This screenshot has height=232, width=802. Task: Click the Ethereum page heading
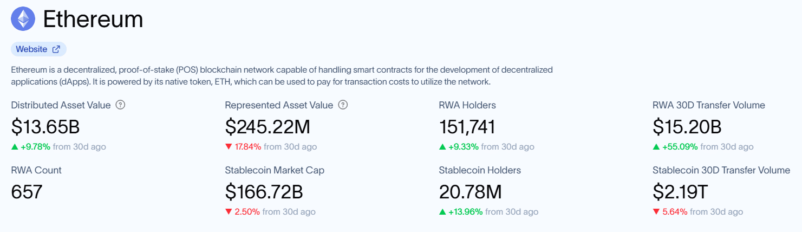tap(93, 20)
